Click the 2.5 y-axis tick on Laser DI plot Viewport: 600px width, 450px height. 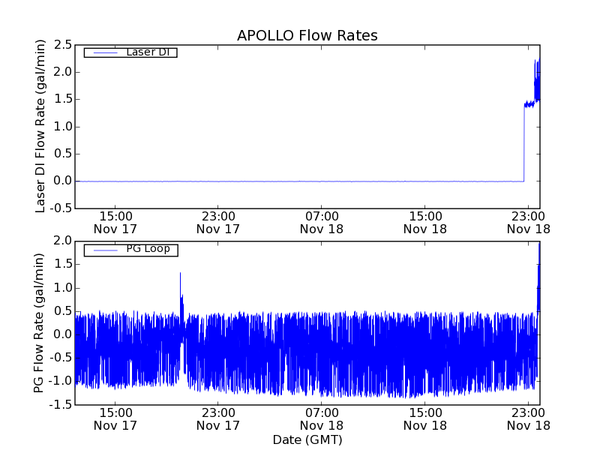62,44
